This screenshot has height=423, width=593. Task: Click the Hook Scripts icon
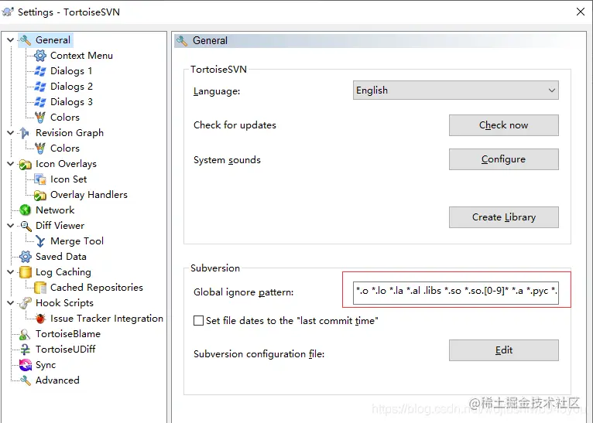(26, 303)
